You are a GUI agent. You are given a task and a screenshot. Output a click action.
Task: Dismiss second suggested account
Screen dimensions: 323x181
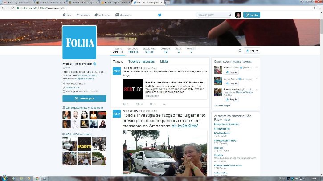[x=257, y=79]
